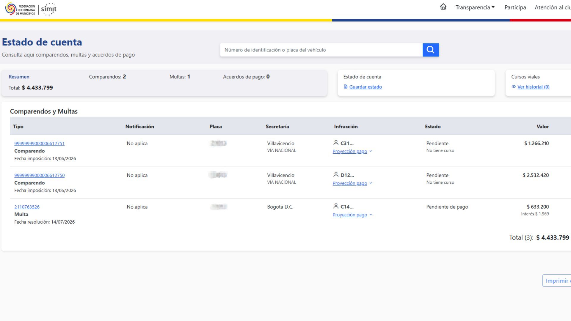The width and height of the screenshot is (571, 321).
Task: Click Pendiente de pago status
Action: (447, 207)
